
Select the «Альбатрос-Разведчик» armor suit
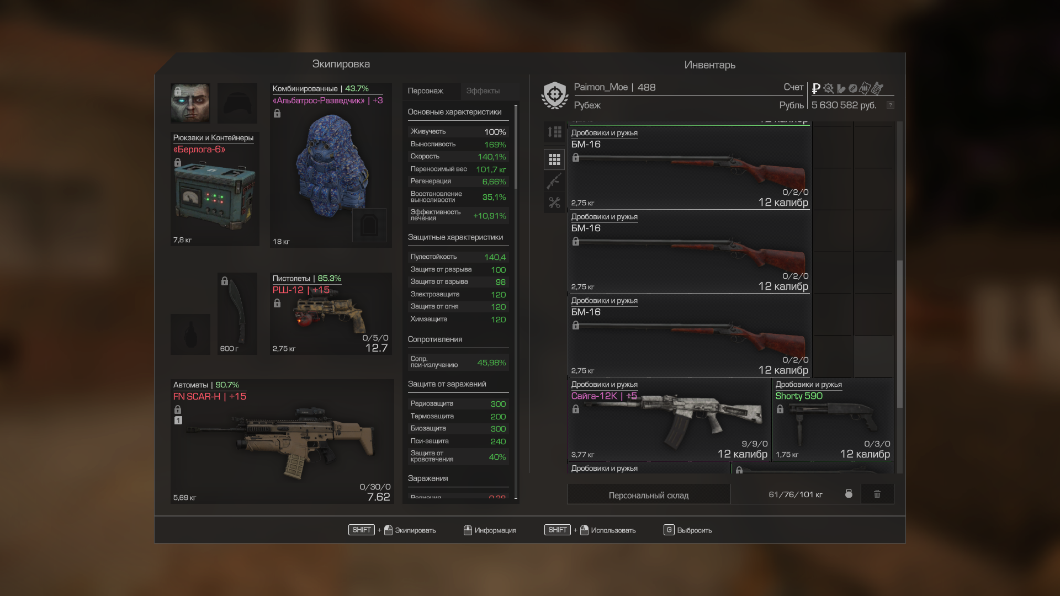(x=331, y=165)
